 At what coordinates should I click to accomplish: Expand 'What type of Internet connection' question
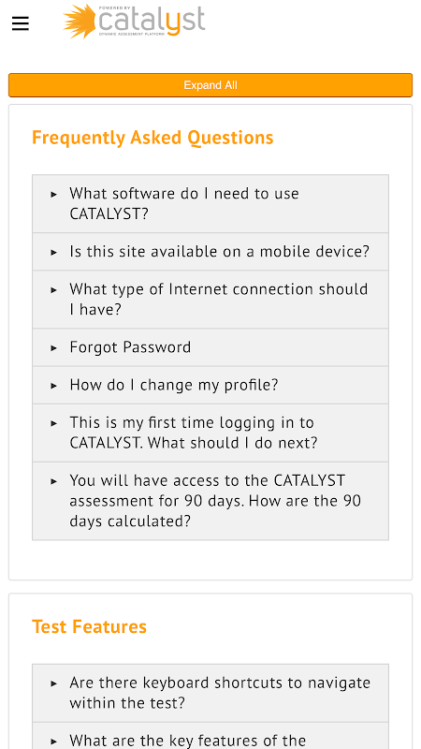(x=210, y=300)
